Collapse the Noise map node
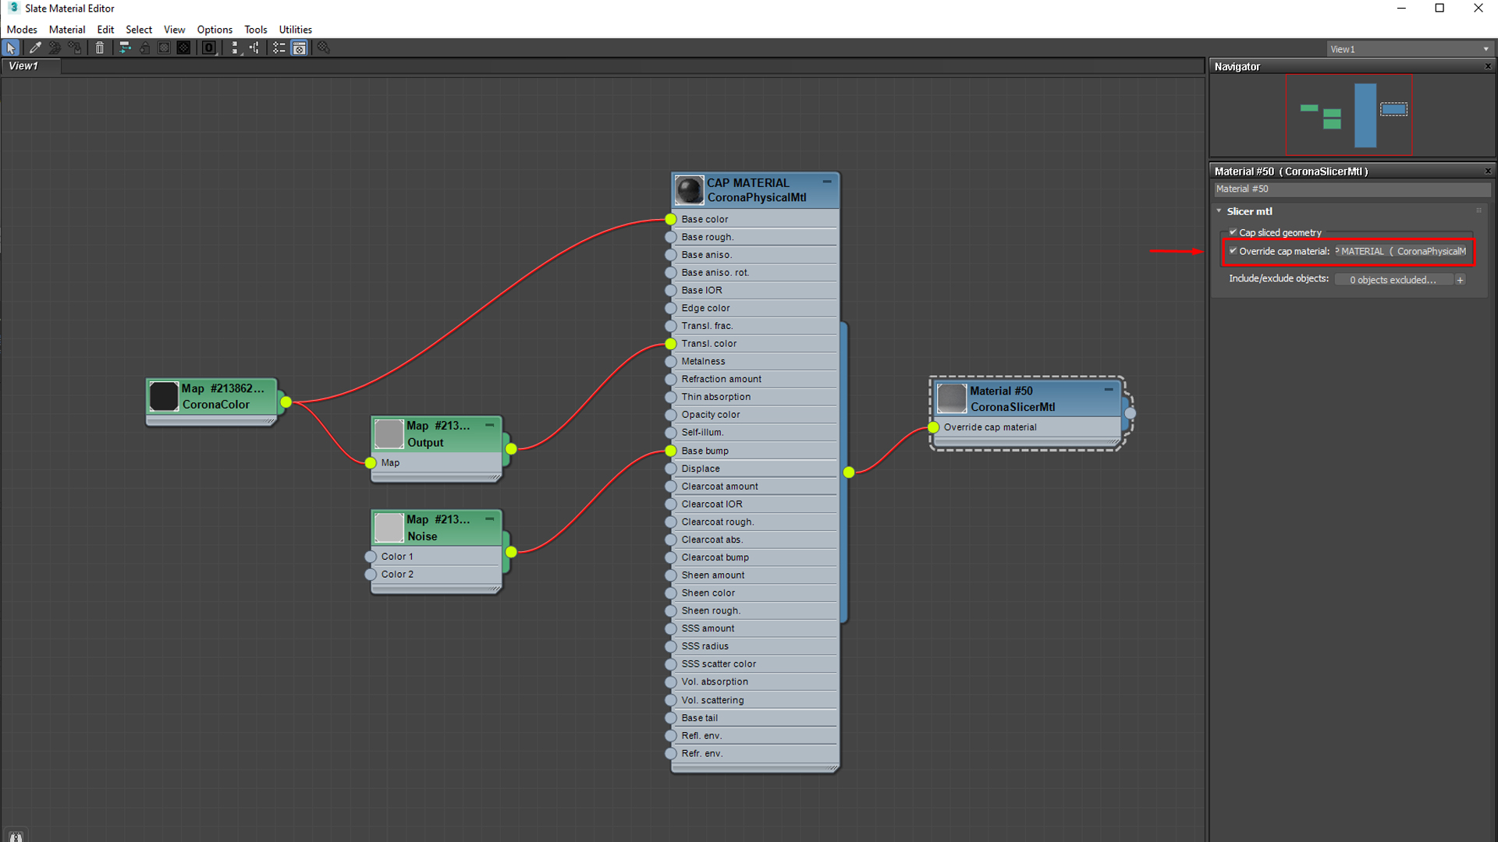1498x842 pixels. tap(490, 518)
